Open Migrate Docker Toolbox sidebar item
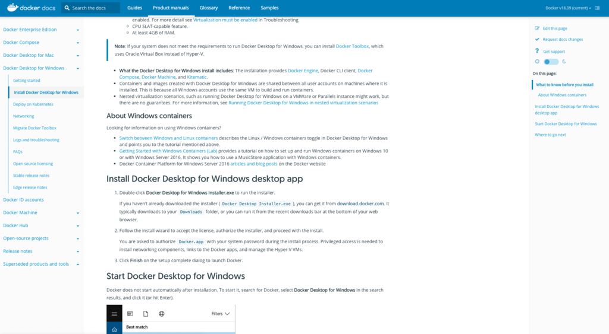 pos(34,128)
